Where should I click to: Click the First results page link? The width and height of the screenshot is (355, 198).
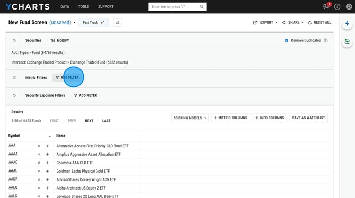[x=55, y=121]
